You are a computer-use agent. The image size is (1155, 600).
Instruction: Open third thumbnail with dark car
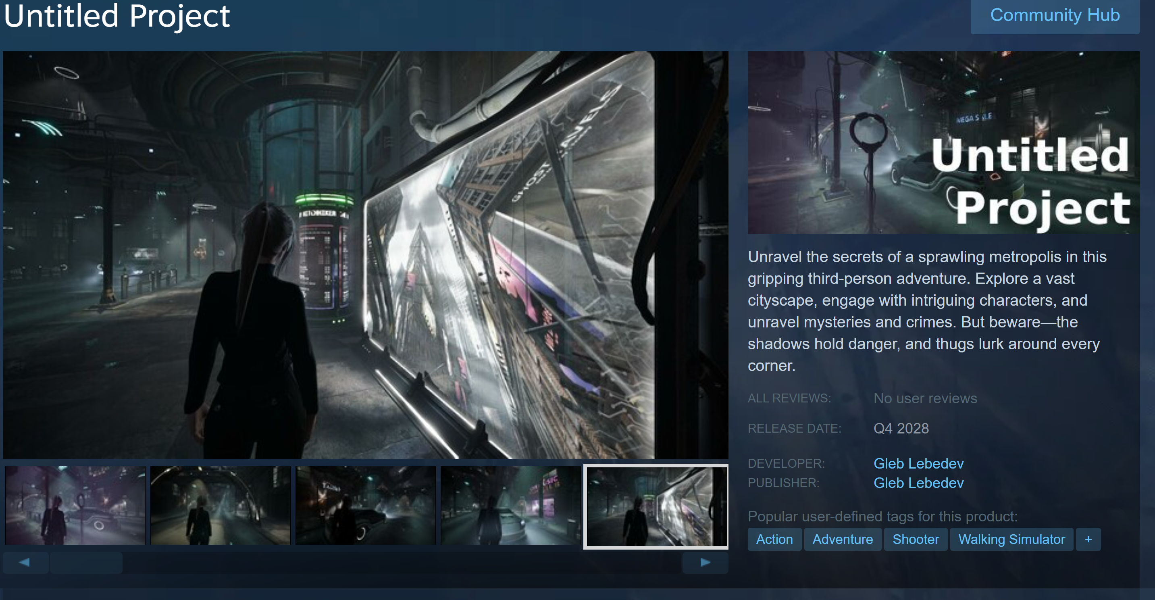tap(365, 505)
